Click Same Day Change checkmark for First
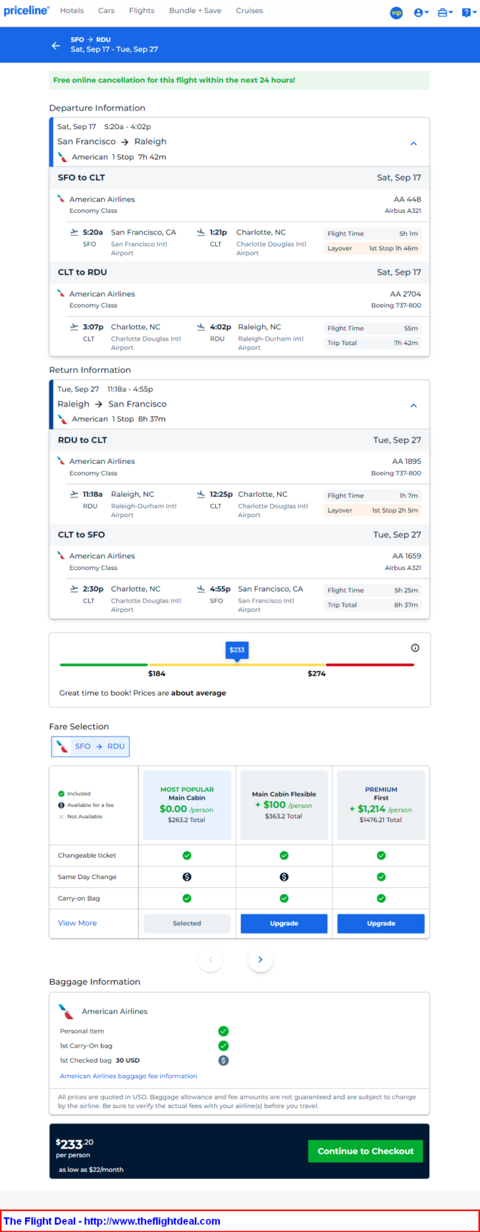This screenshot has width=480, height=1232. point(381,877)
